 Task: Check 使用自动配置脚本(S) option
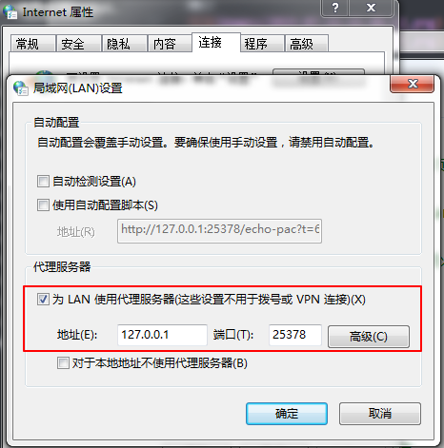click(43, 205)
